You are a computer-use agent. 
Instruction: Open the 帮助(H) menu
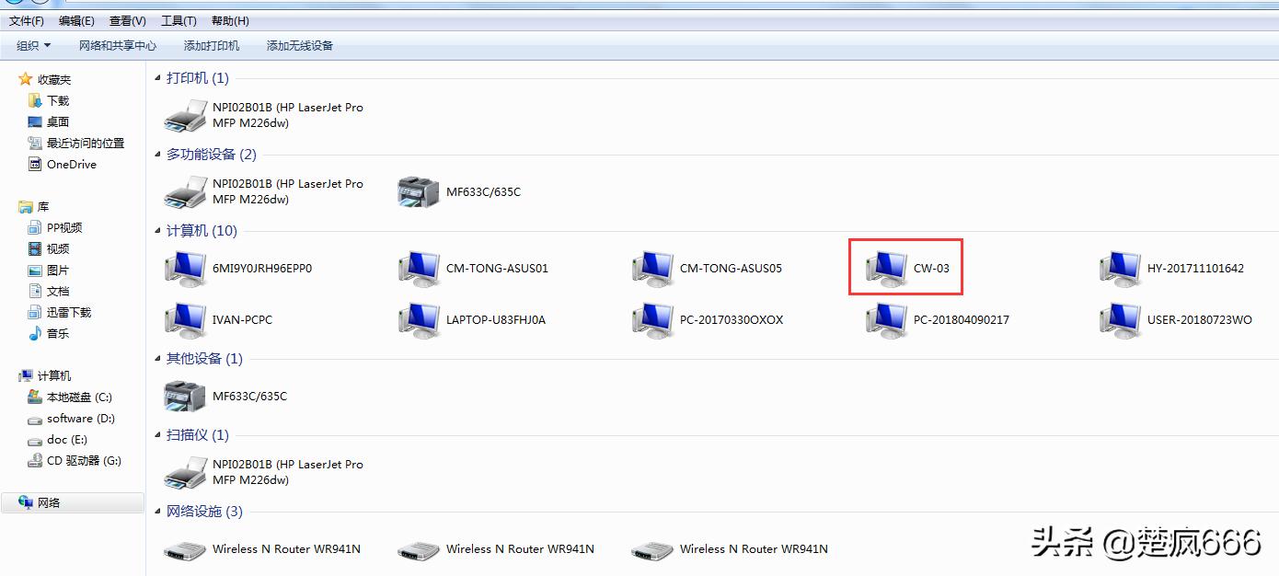230,20
